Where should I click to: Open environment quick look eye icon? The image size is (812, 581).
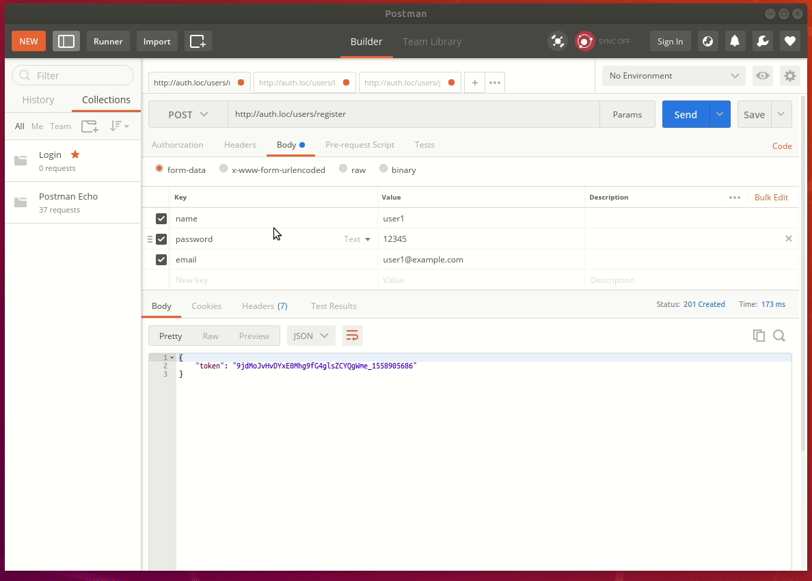point(762,76)
